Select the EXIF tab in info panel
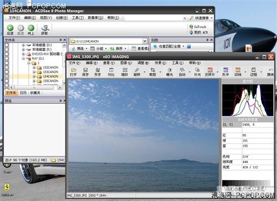The width and height of the screenshot is (277, 201). (229, 189)
